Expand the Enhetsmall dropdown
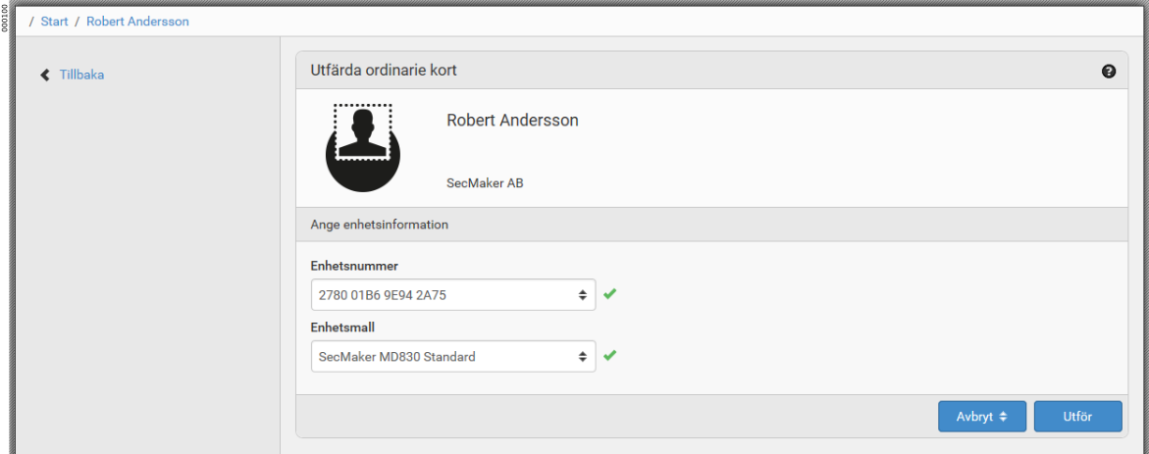 pos(451,357)
